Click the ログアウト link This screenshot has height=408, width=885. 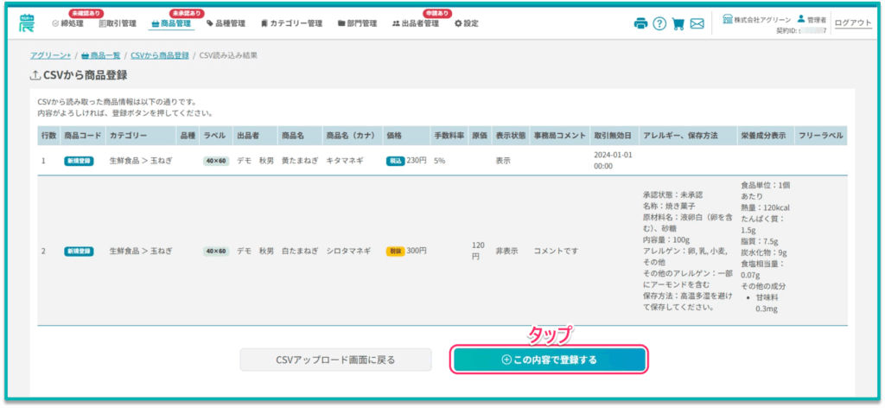(x=854, y=23)
